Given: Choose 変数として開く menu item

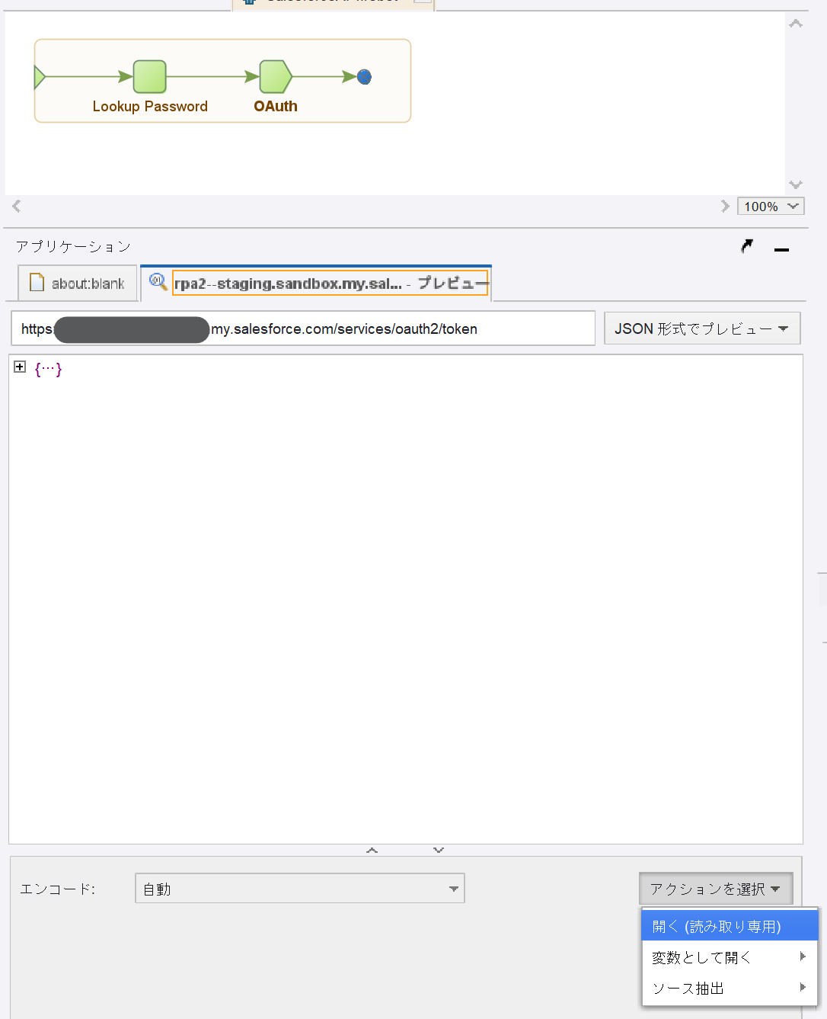Looking at the screenshot, I should coord(730,957).
